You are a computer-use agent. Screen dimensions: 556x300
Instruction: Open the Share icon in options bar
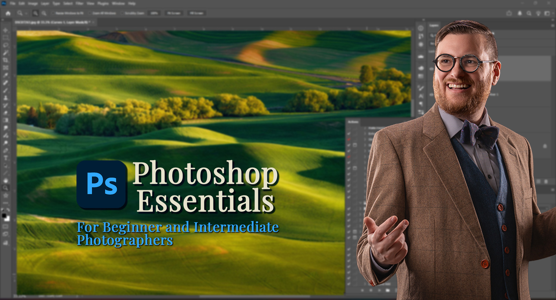point(509,13)
